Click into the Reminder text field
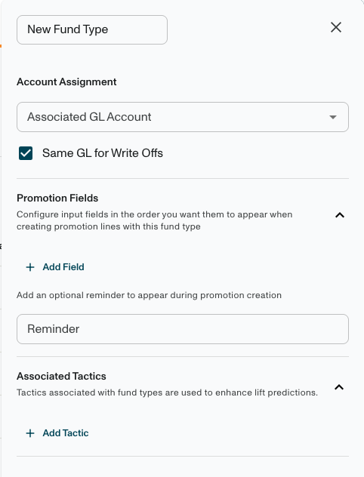Screen dimensions: 364x477 pyautogui.click(x=183, y=329)
